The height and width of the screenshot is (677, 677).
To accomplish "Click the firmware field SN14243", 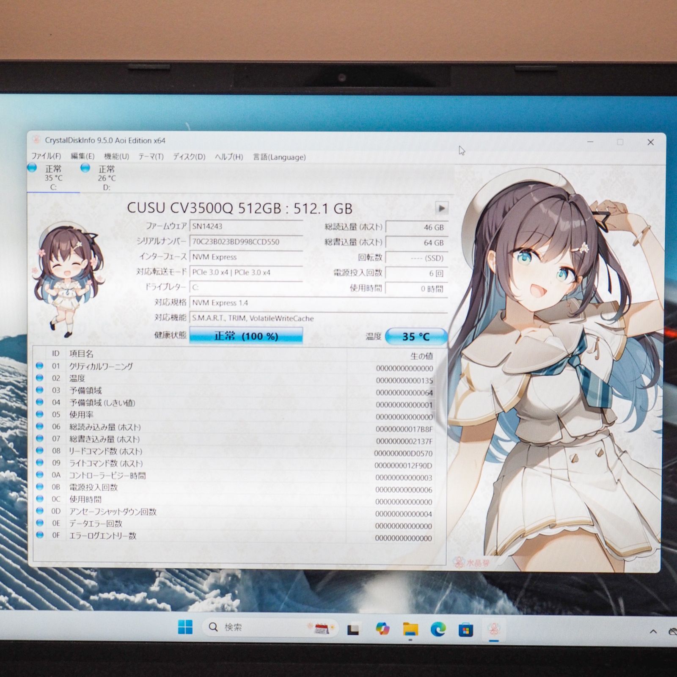I will click(246, 226).
